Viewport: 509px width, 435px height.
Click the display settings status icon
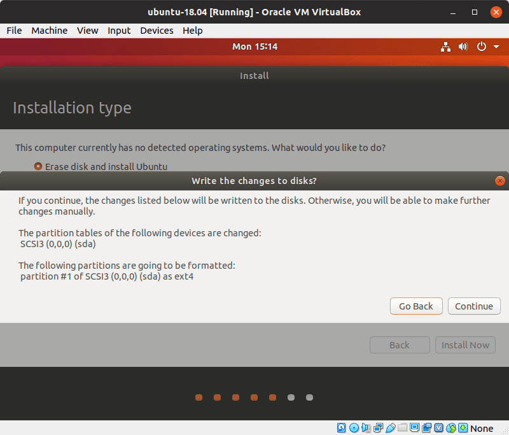pos(415,428)
